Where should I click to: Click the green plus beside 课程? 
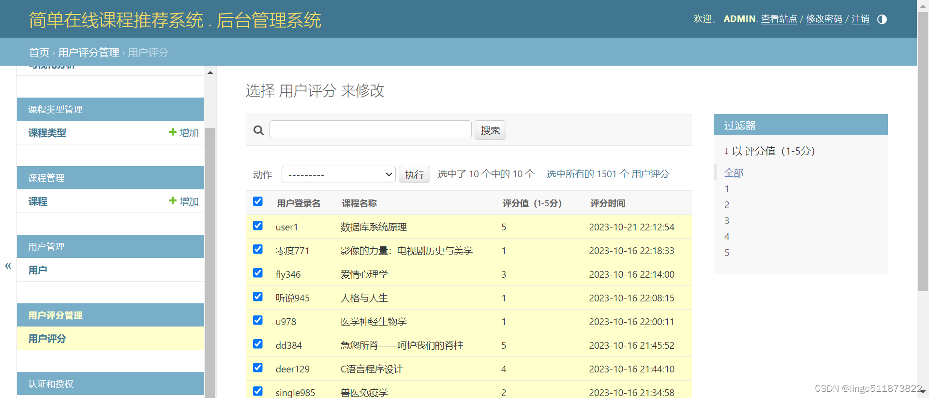tap(173, 200)
